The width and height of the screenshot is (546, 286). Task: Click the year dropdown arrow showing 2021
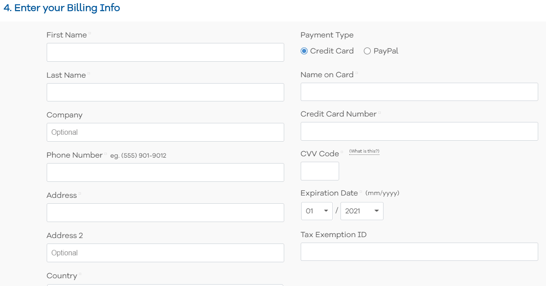point(376,211)
